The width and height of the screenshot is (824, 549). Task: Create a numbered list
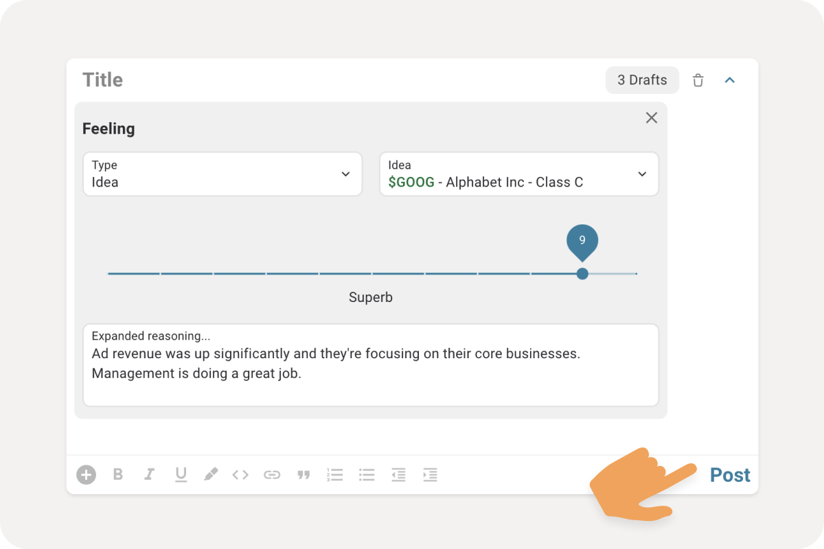click(x=335, y=474)
